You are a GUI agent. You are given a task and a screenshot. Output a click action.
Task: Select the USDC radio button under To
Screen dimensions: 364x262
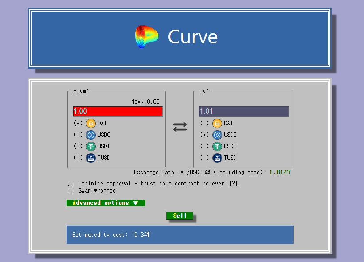[x=204, y=135]
